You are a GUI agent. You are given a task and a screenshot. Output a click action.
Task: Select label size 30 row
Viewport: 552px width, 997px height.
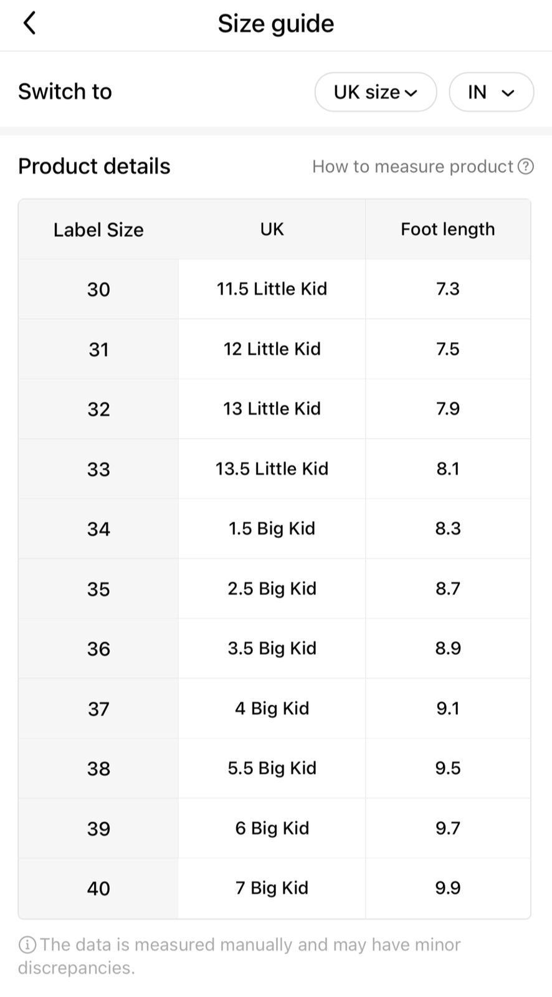[x=275, y=289]
